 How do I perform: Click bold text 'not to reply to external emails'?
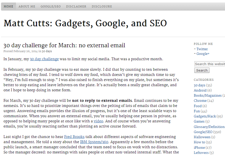pos(102,101)
